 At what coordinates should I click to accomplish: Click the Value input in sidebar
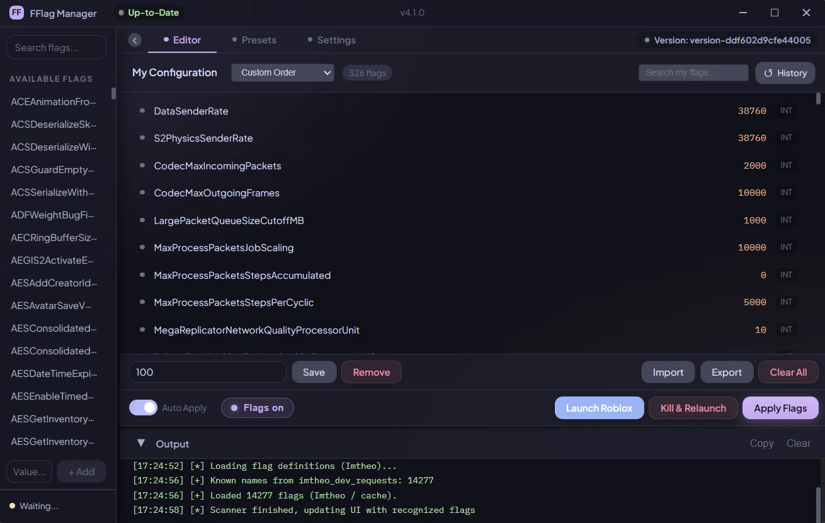29,471
